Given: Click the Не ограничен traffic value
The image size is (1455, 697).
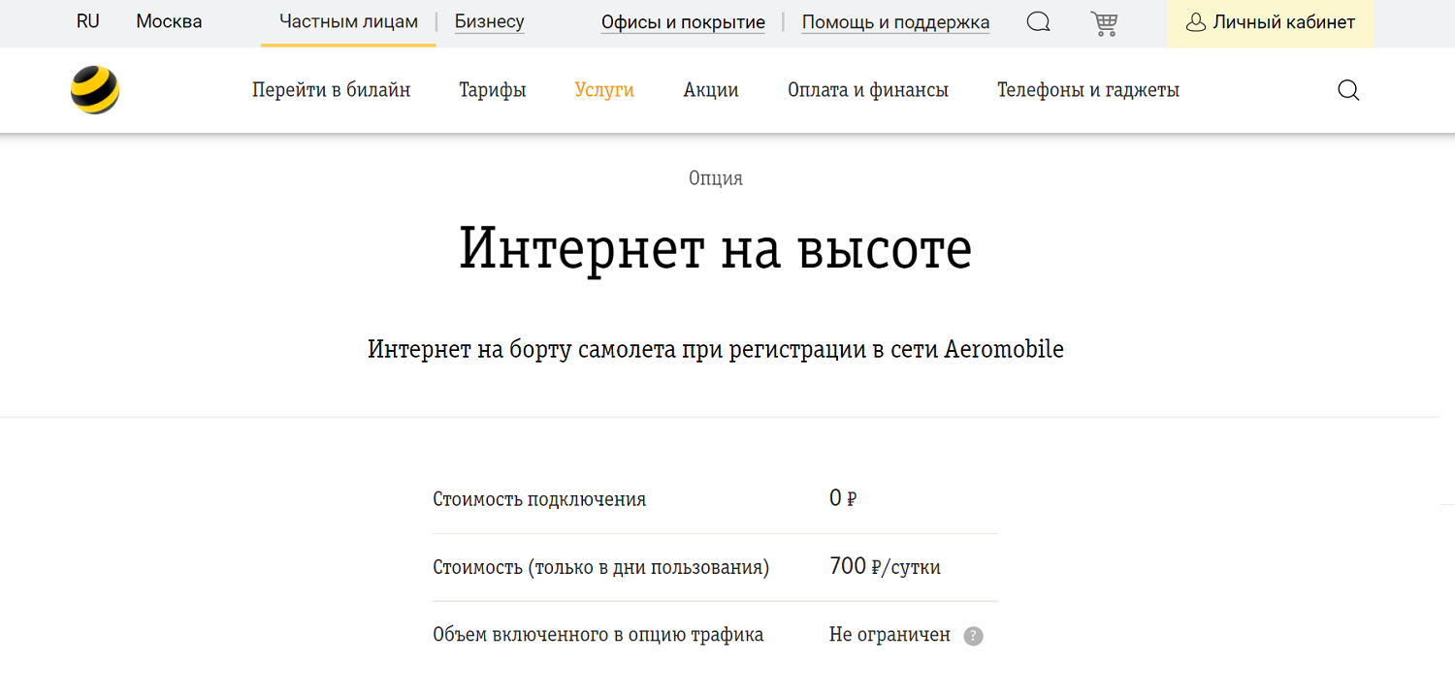Looking at the screenshot, I should 889,636.
